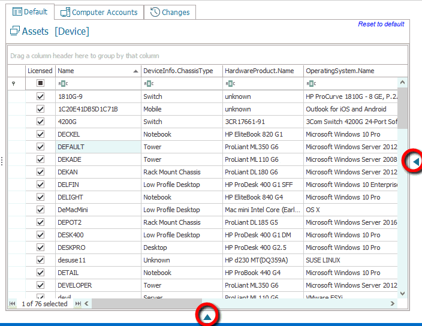Click cell 'HP EliteBook 820 G1'
Screen dimensions: 422x326
263,134
